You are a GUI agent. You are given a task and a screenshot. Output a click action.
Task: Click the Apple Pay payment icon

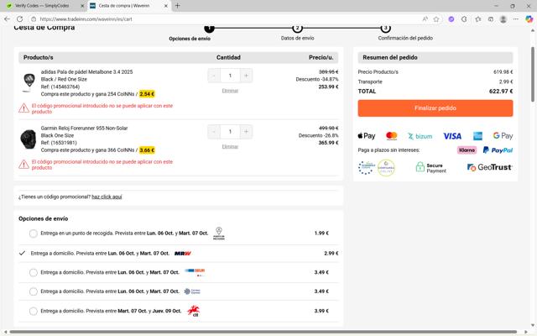click(x=367, y=136)
